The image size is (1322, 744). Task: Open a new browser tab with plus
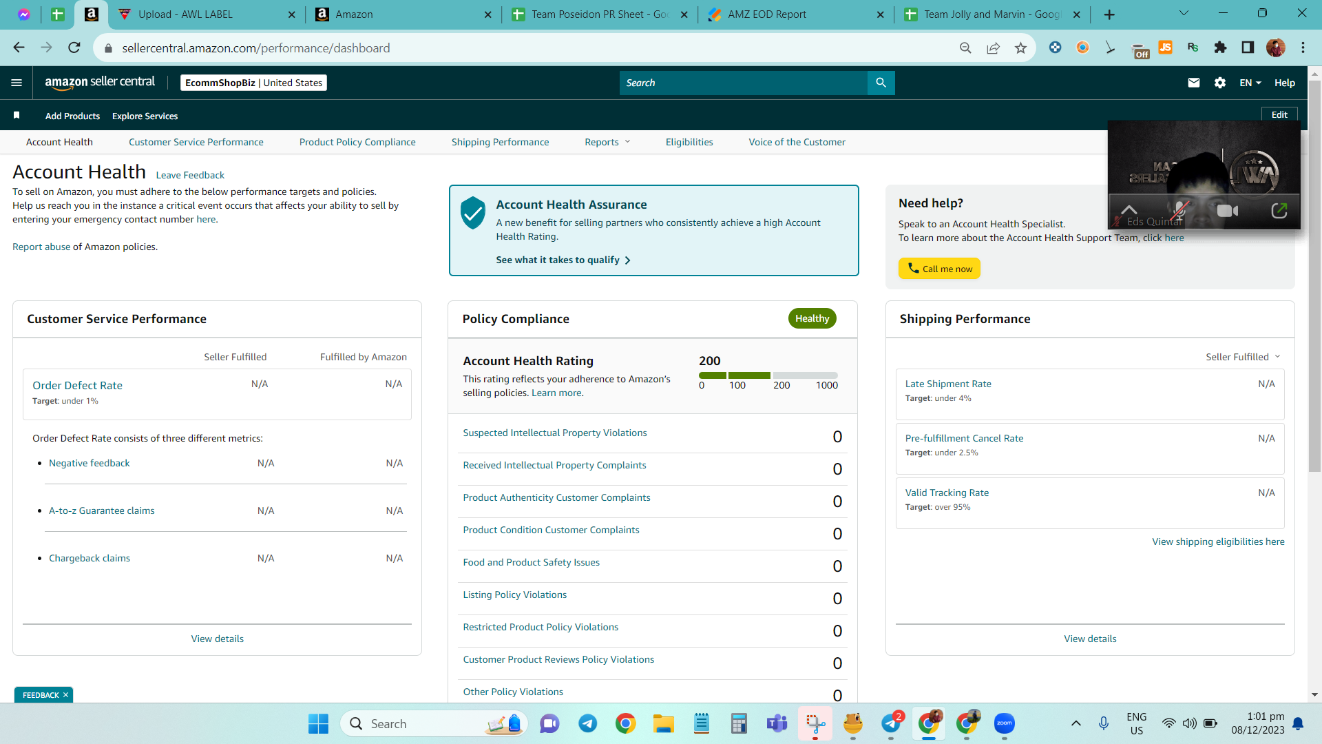1109,14
